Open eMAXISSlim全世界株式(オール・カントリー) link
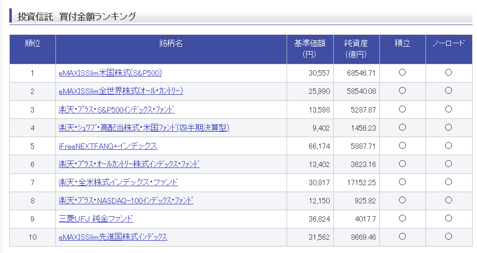The width and height of the screenshot is (477, 253). point(121,91)
